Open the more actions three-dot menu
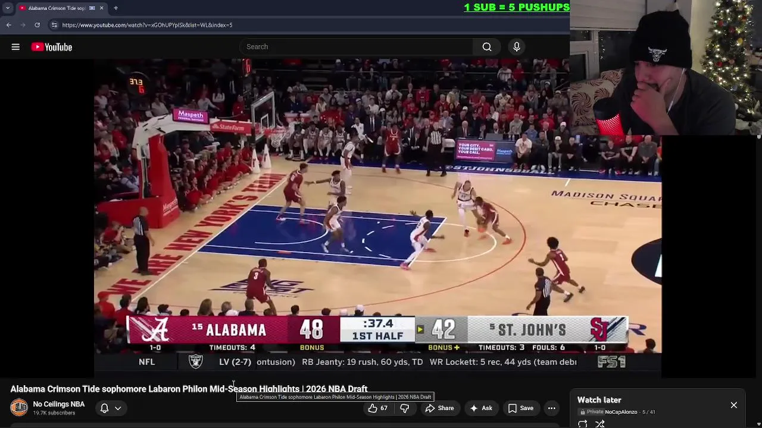Image resolution: width=762 pixels, height=428 pixels. point(552,408)
